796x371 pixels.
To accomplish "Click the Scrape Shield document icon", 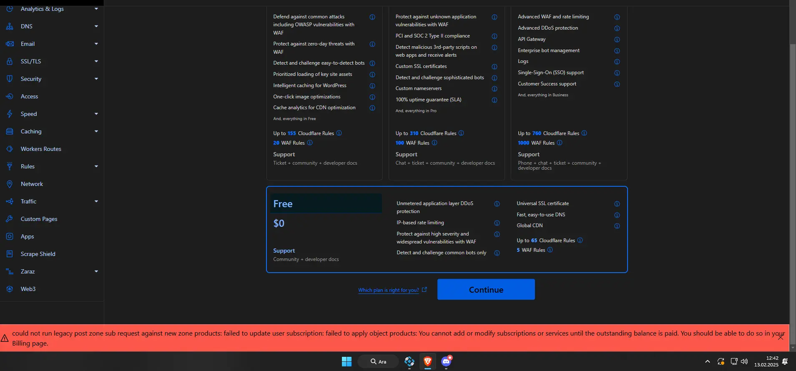I will (x=10, y=254).
